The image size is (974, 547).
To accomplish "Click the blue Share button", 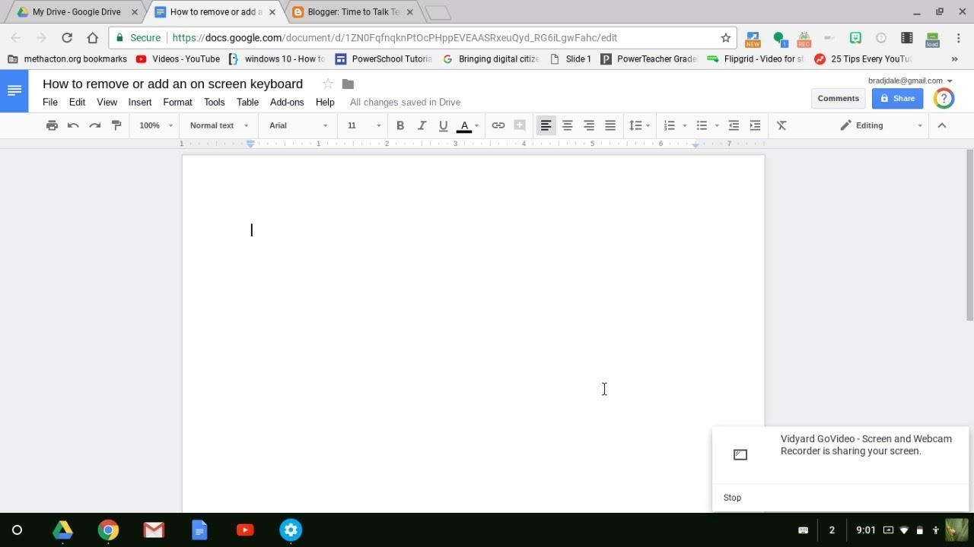I will 897,98.
